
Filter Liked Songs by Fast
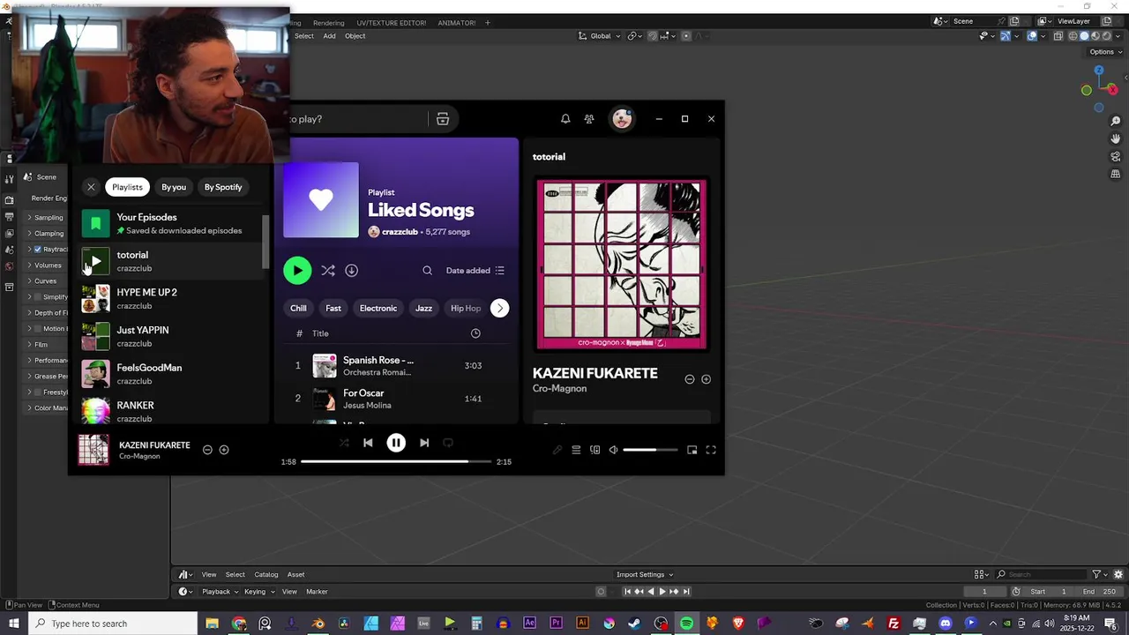[333, 308]
